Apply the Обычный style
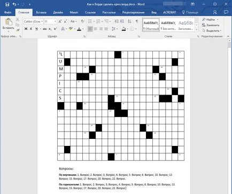 pyautogui.click(x=151, y=25)
